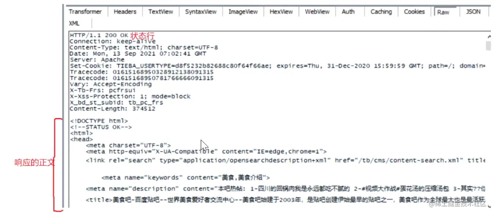Click the 'X-Xss-Protection: 1; mode=block' line
This screenshot has width=493, height=214.
coord(130,96)
